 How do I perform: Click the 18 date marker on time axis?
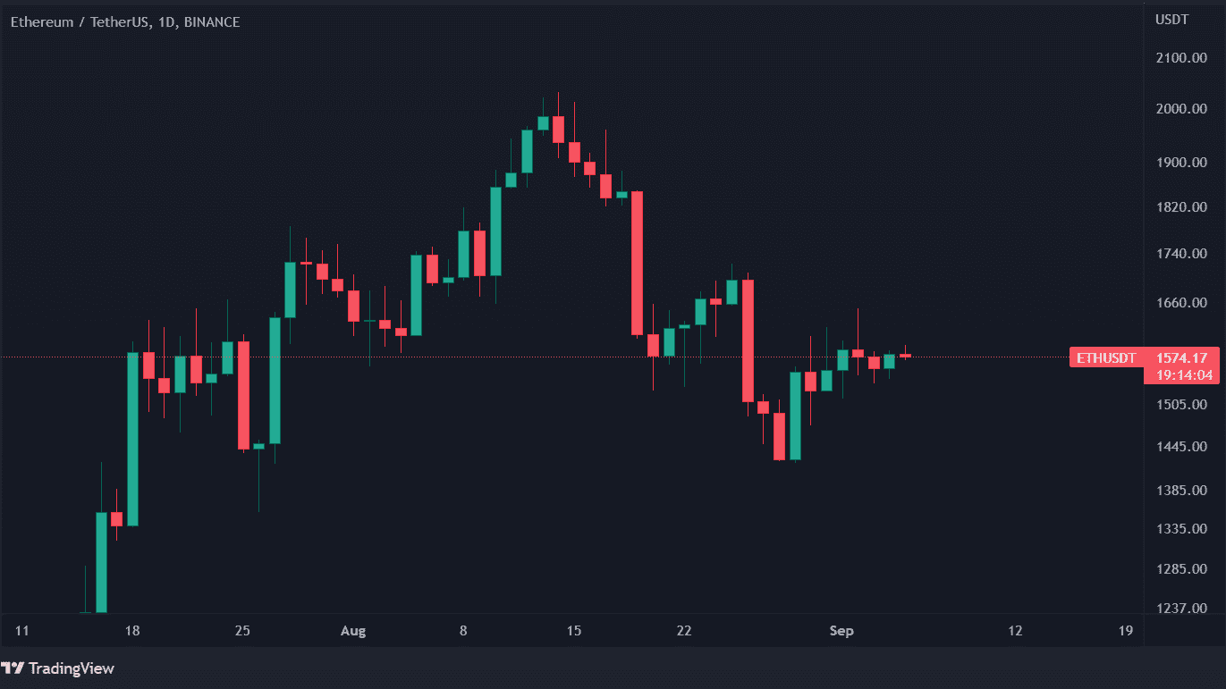[x=132, y=631]
